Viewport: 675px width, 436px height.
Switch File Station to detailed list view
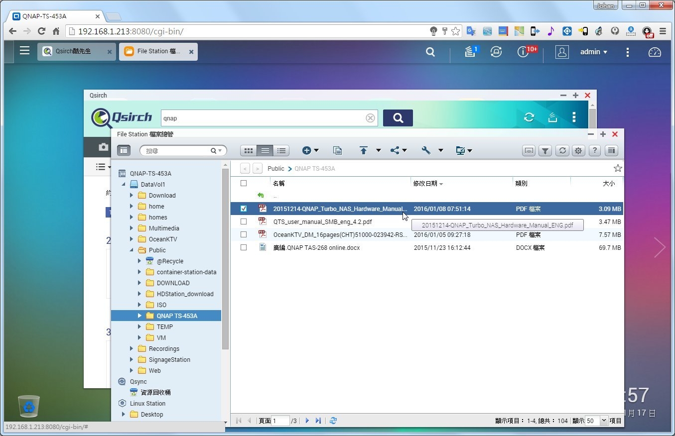(281, 150)
